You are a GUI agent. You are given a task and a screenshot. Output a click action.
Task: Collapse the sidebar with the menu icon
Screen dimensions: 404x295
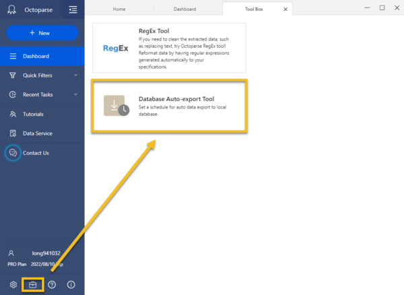coord(73,10)
